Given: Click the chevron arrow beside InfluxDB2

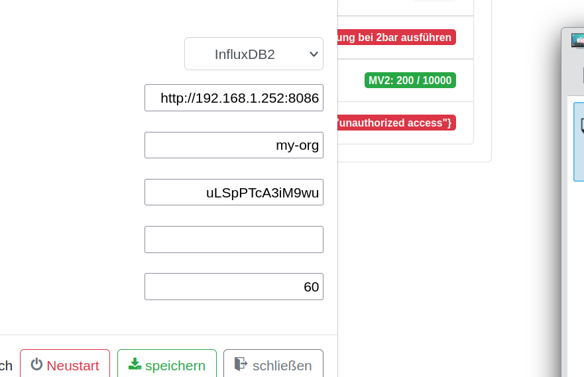Looking at the screenshot, I should tap(314, 54).
